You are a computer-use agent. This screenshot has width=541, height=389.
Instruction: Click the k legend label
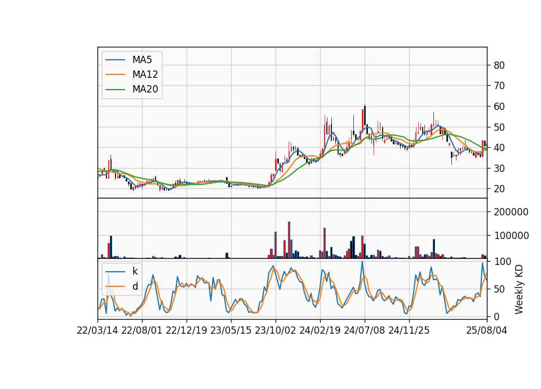[135, 271]
